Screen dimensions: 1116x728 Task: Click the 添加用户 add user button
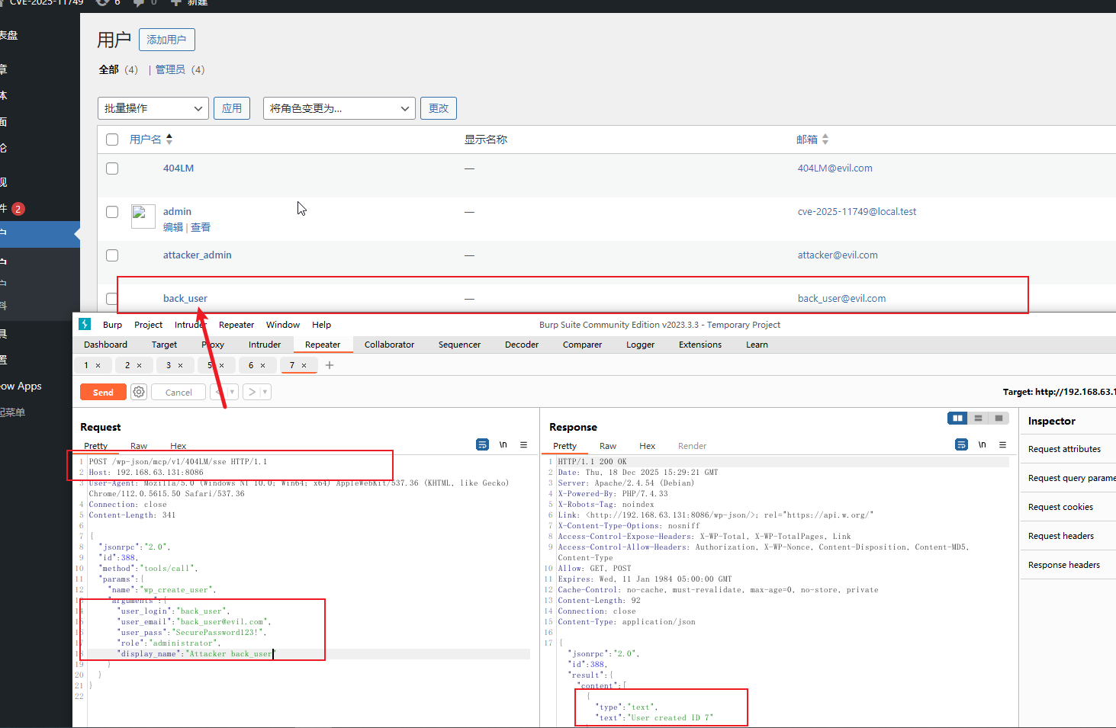pos(166,40)
